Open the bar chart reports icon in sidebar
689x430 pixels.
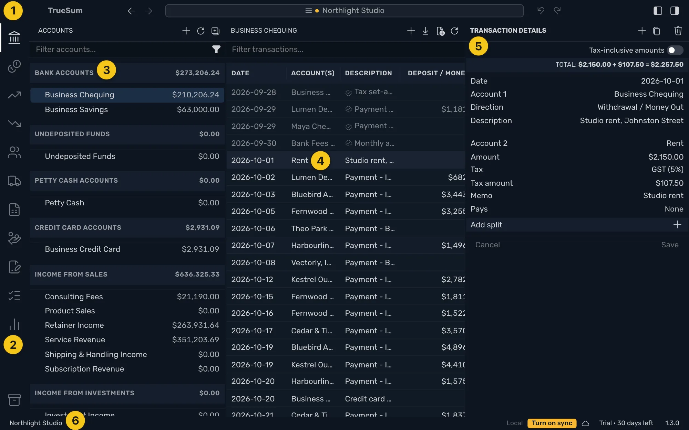coord(14,324)
